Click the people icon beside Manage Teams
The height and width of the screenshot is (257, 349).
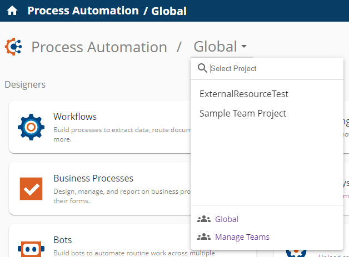point(204,237)
